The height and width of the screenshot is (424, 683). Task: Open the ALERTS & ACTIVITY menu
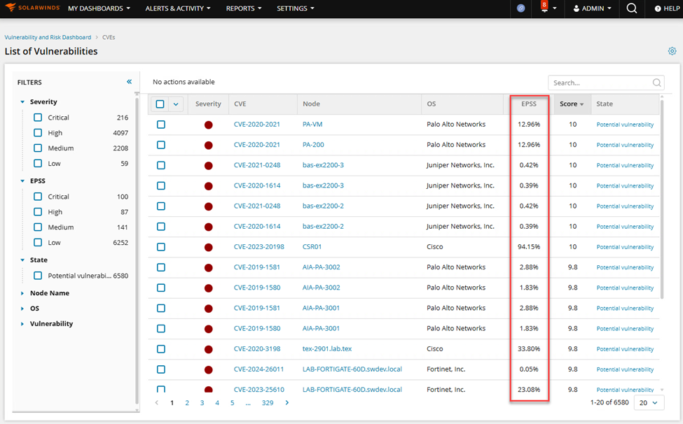point(177,9)
